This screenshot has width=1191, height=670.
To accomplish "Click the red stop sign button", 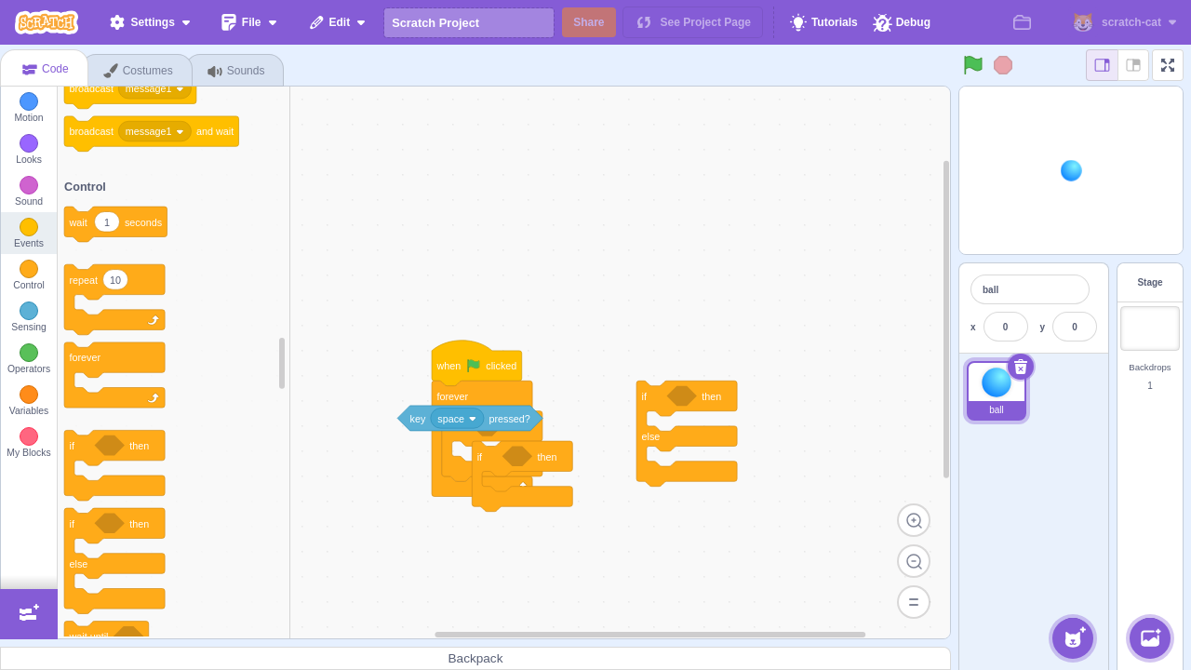I will tap(1003, 65).
